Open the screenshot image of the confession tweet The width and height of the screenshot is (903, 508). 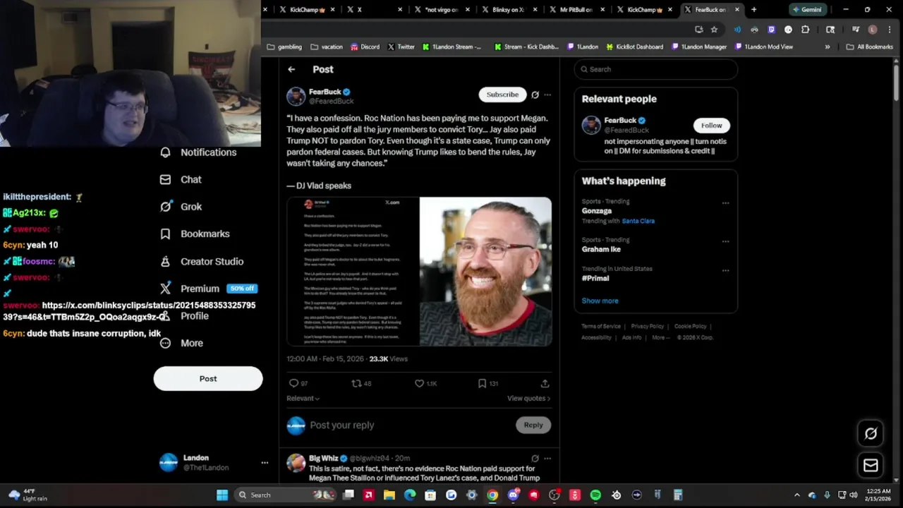353,272
